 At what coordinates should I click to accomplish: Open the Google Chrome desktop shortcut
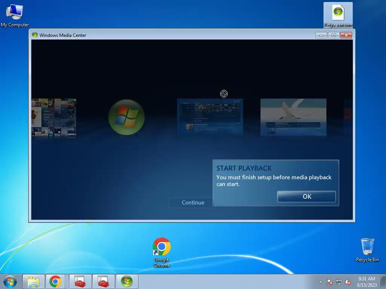(161, 252)
